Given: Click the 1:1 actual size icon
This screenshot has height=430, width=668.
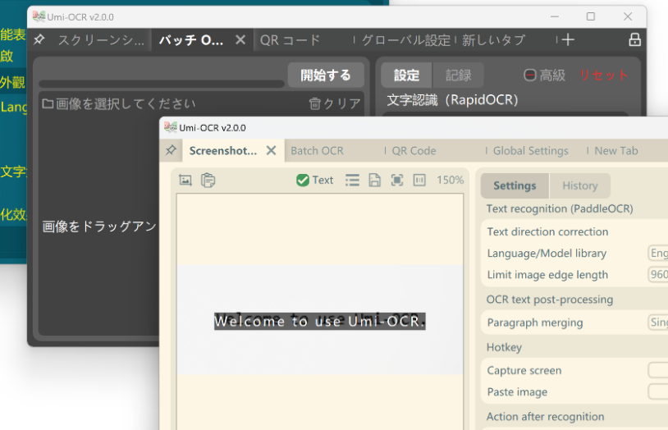Looking at the screenshot, I should click(x=419, y=180).
